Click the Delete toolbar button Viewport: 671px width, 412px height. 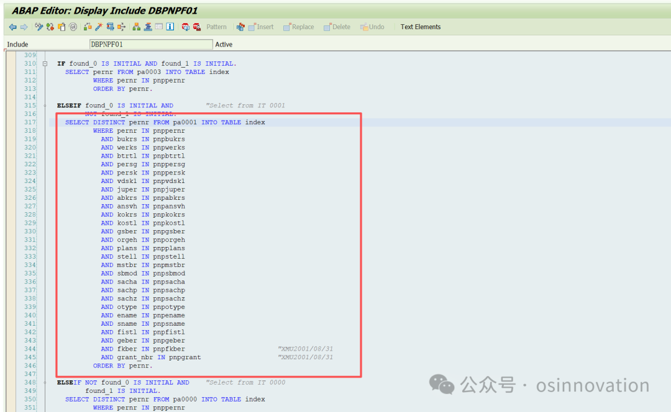pyautogui.click(x=337, y=27)
